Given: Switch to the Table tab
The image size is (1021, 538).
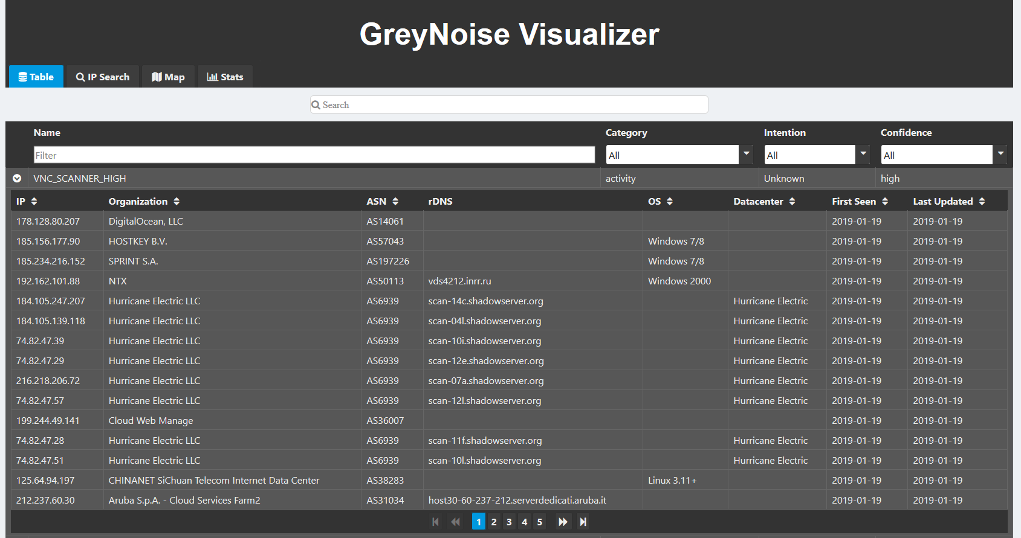Looking at the screenshot, I should 36,77.
